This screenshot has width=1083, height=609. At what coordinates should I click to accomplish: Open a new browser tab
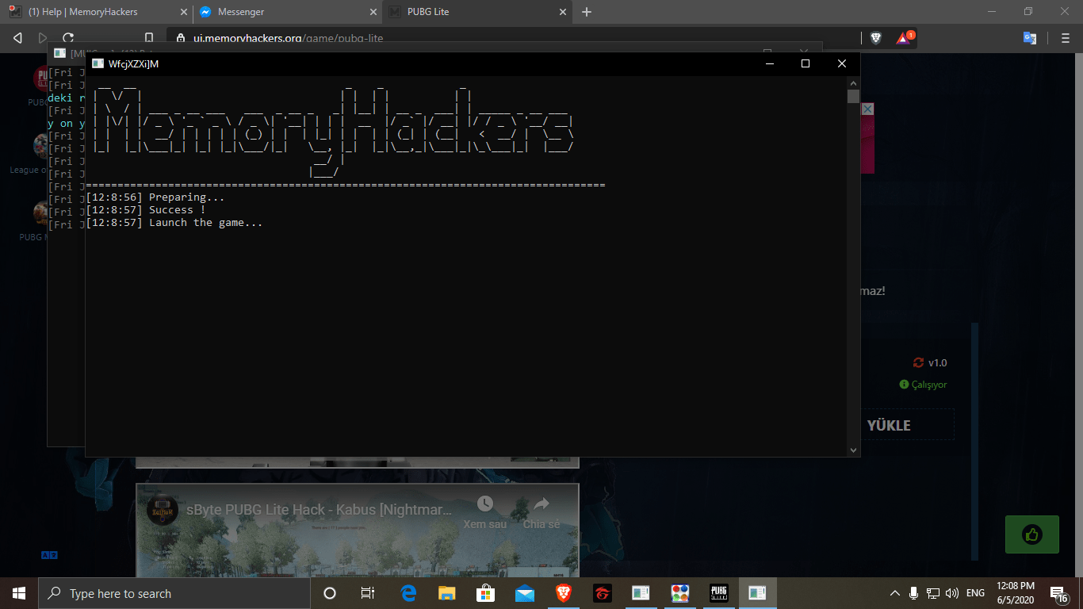[587, 12]
